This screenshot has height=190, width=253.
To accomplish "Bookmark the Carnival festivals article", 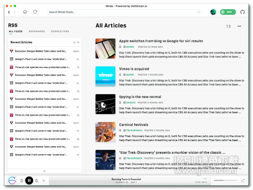I will (120, 130).
